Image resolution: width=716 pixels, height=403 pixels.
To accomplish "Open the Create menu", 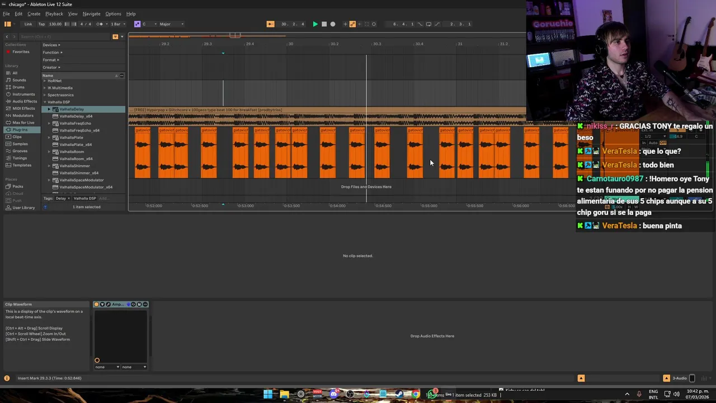I will click(x=34, y=13).
